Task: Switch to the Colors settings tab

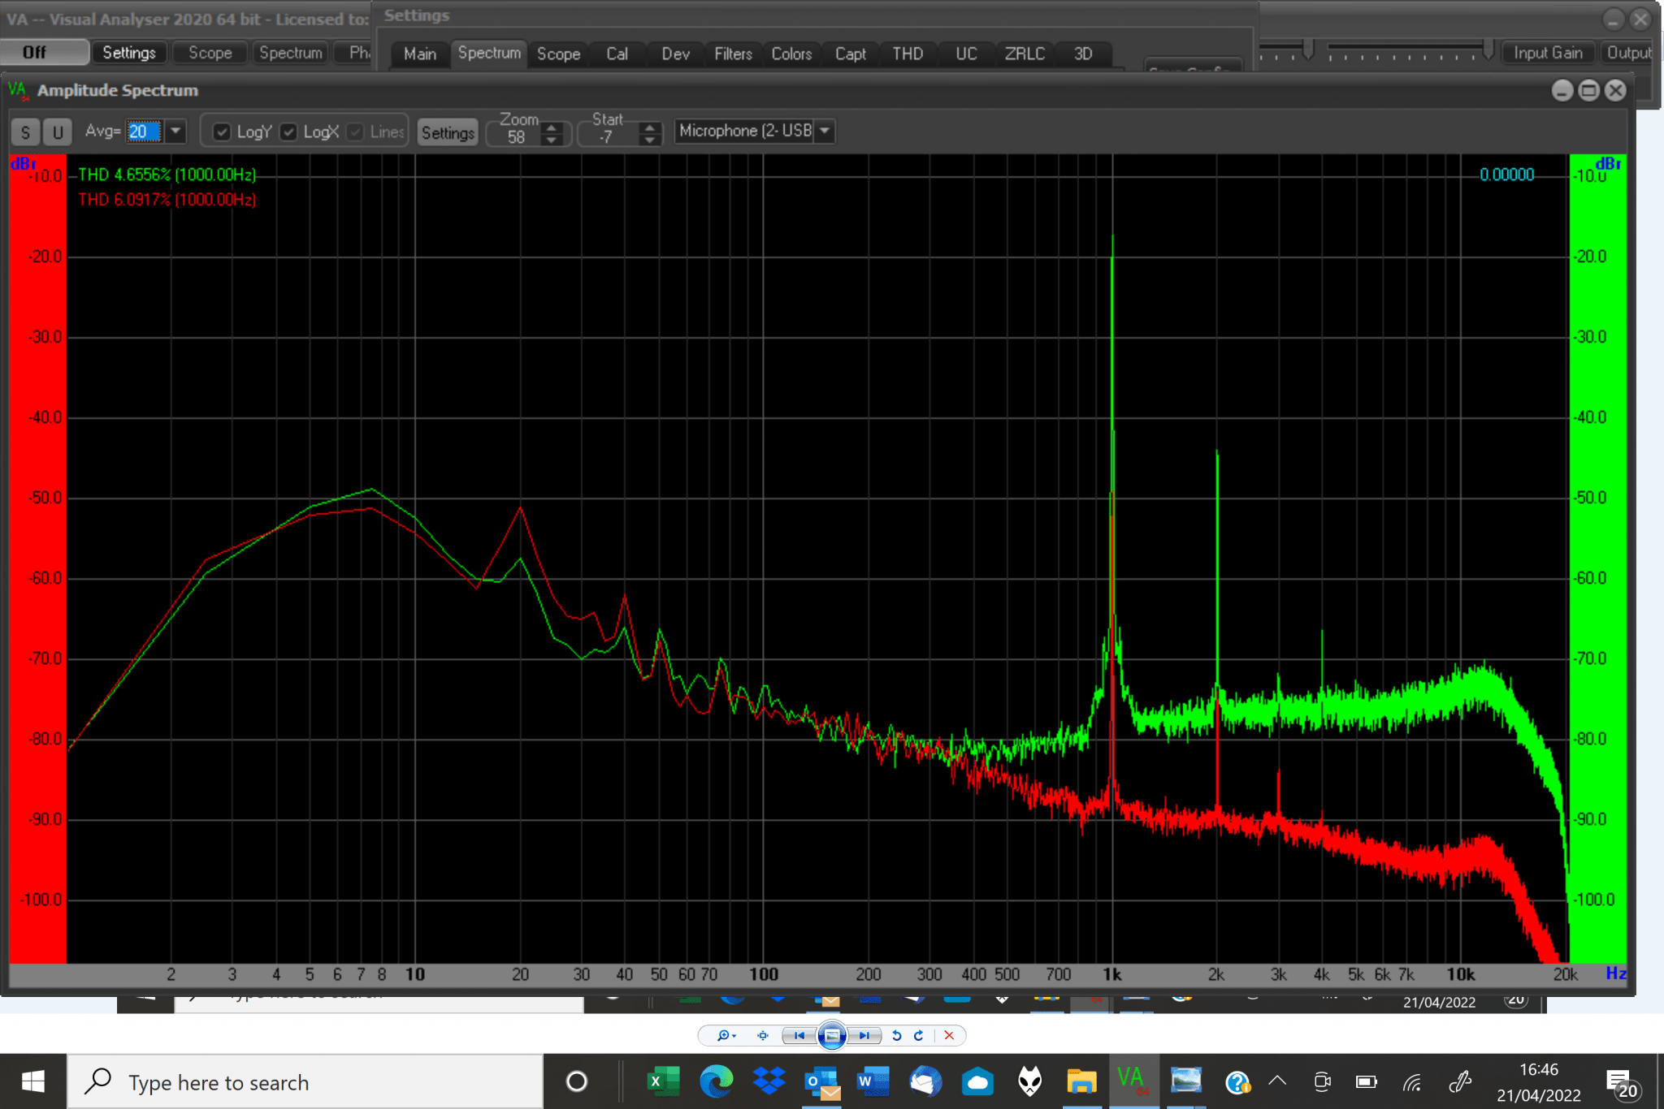Action: tap(791, 54)
